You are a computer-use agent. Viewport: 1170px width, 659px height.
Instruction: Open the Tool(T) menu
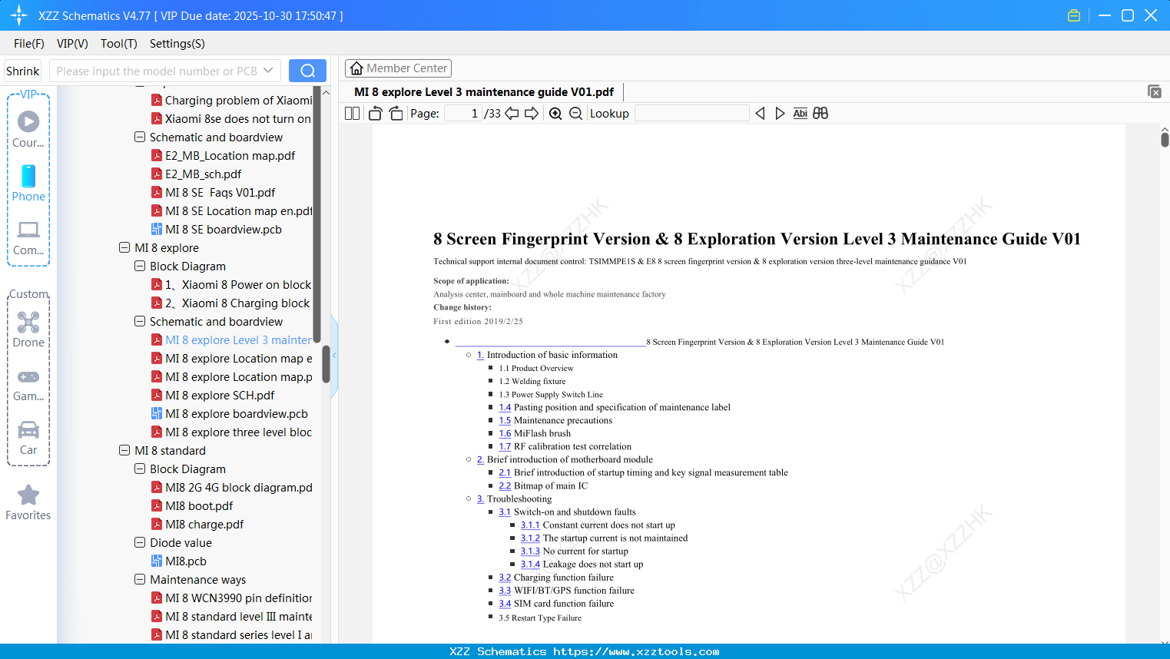click(x=119, y=44)
